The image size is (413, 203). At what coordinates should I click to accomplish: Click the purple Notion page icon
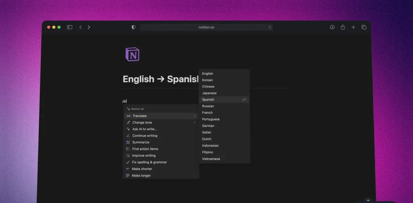pyautogui.click(x=132, y=54)
